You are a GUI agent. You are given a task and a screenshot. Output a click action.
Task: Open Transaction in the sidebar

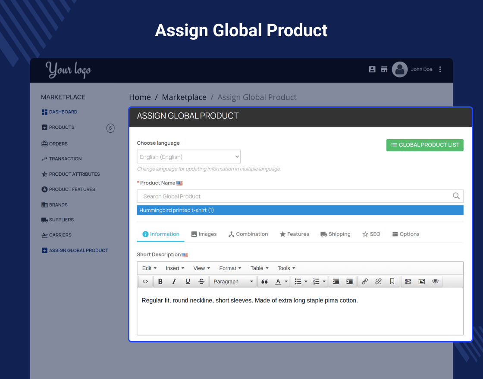point(62,159)
